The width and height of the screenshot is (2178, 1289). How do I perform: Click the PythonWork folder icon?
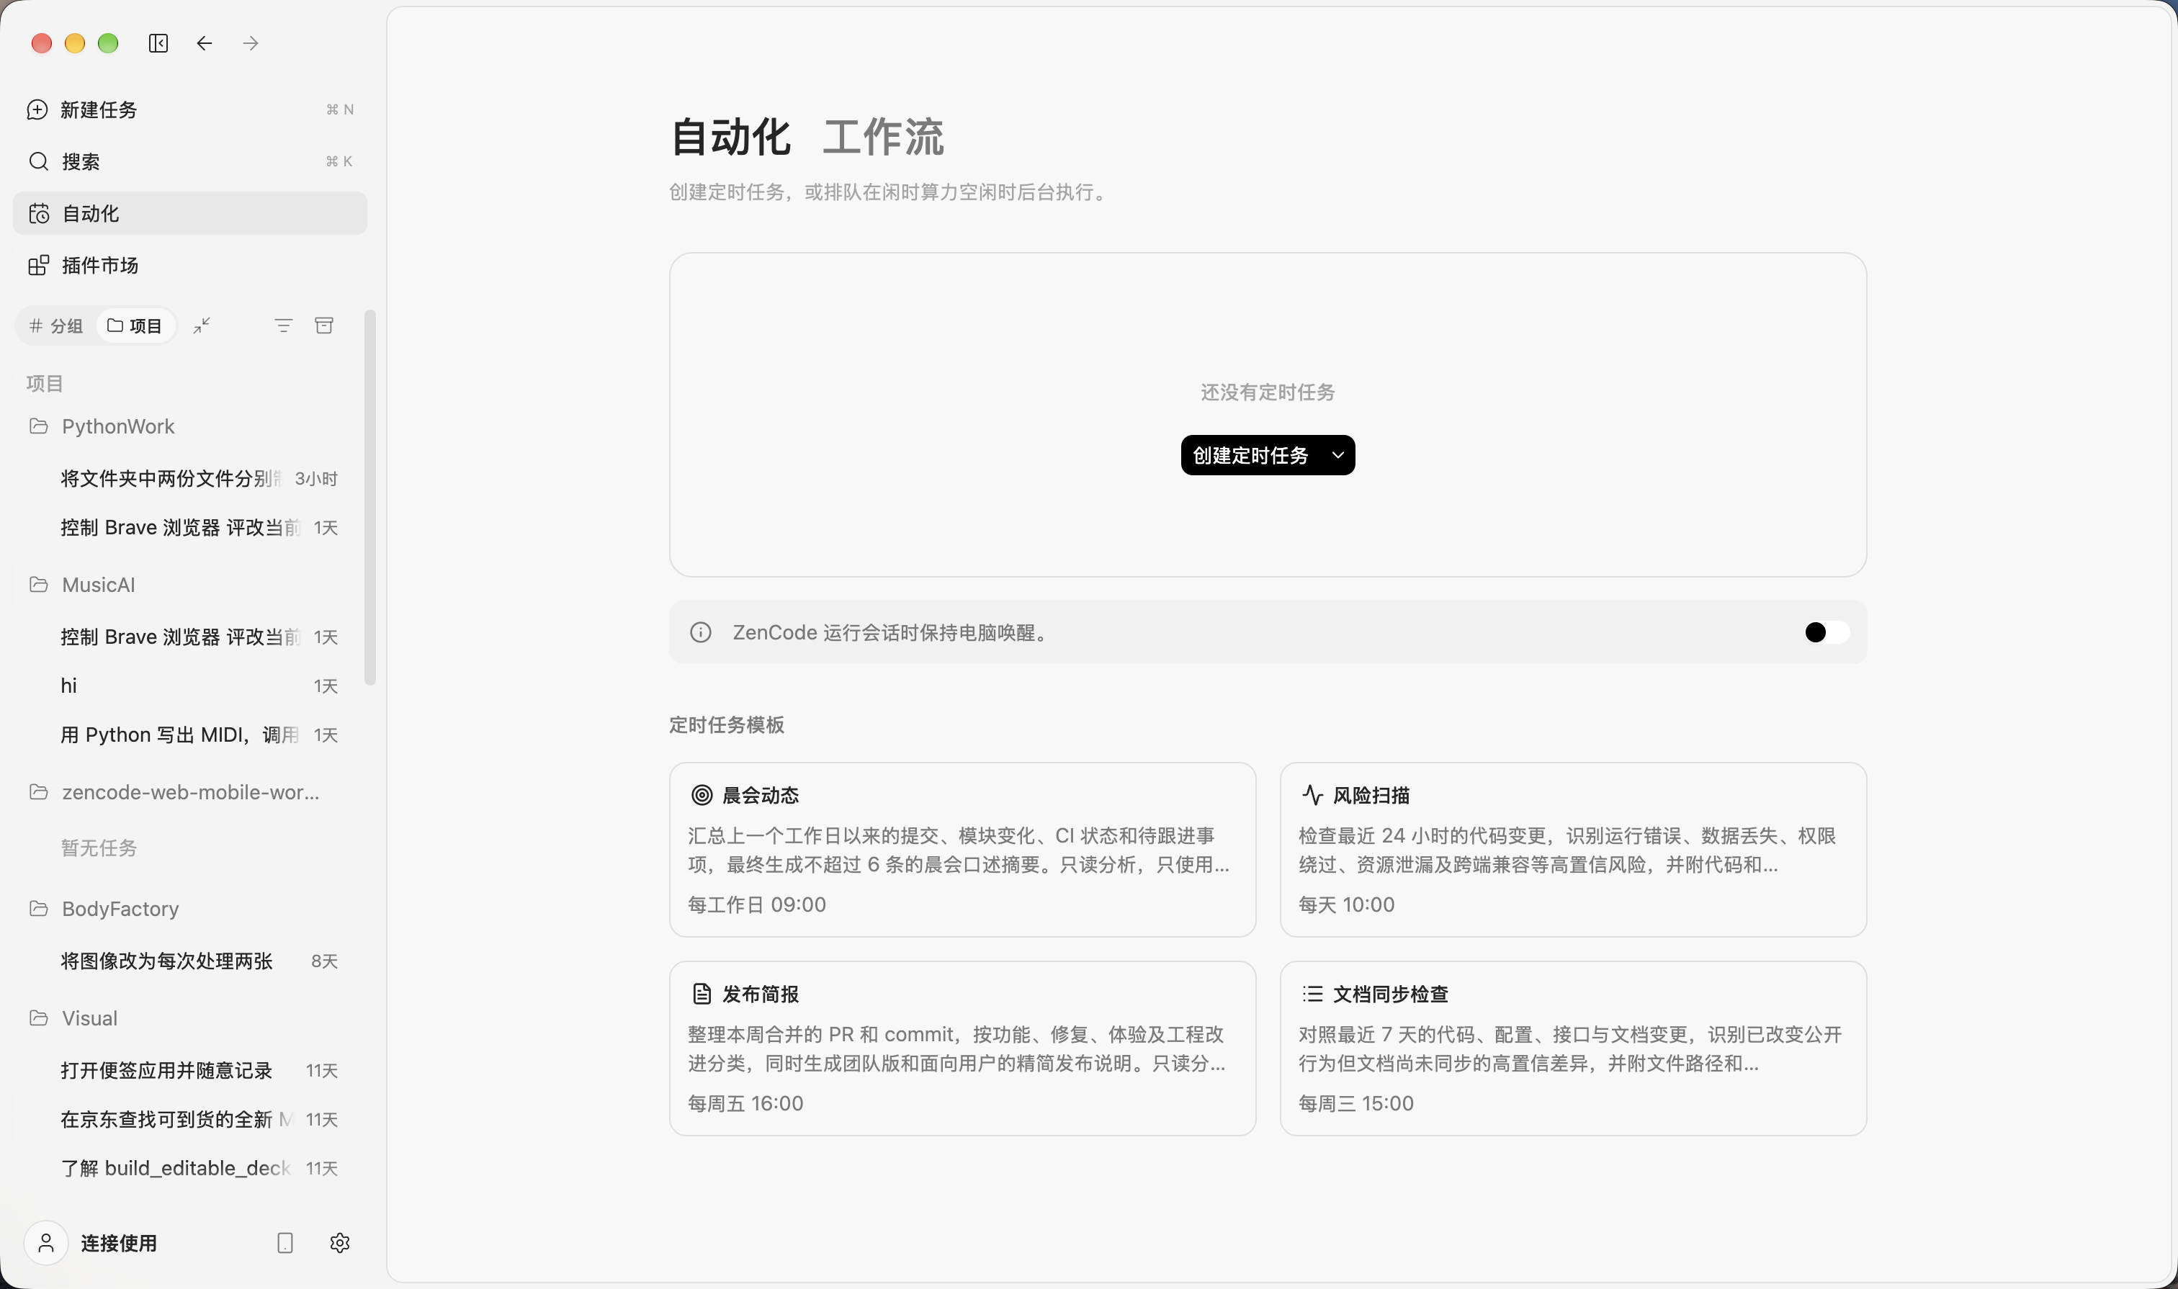tap(38, 426)
